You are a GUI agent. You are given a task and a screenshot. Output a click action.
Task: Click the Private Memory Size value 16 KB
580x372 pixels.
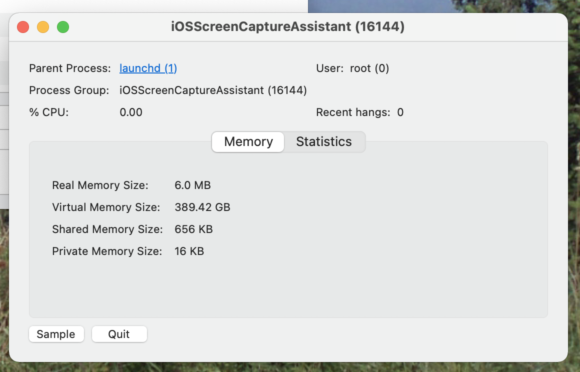click(189, 251)
